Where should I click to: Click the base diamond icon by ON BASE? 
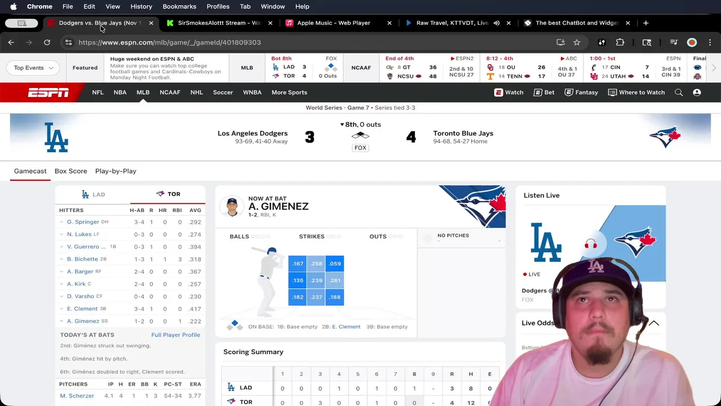[235, 325]
